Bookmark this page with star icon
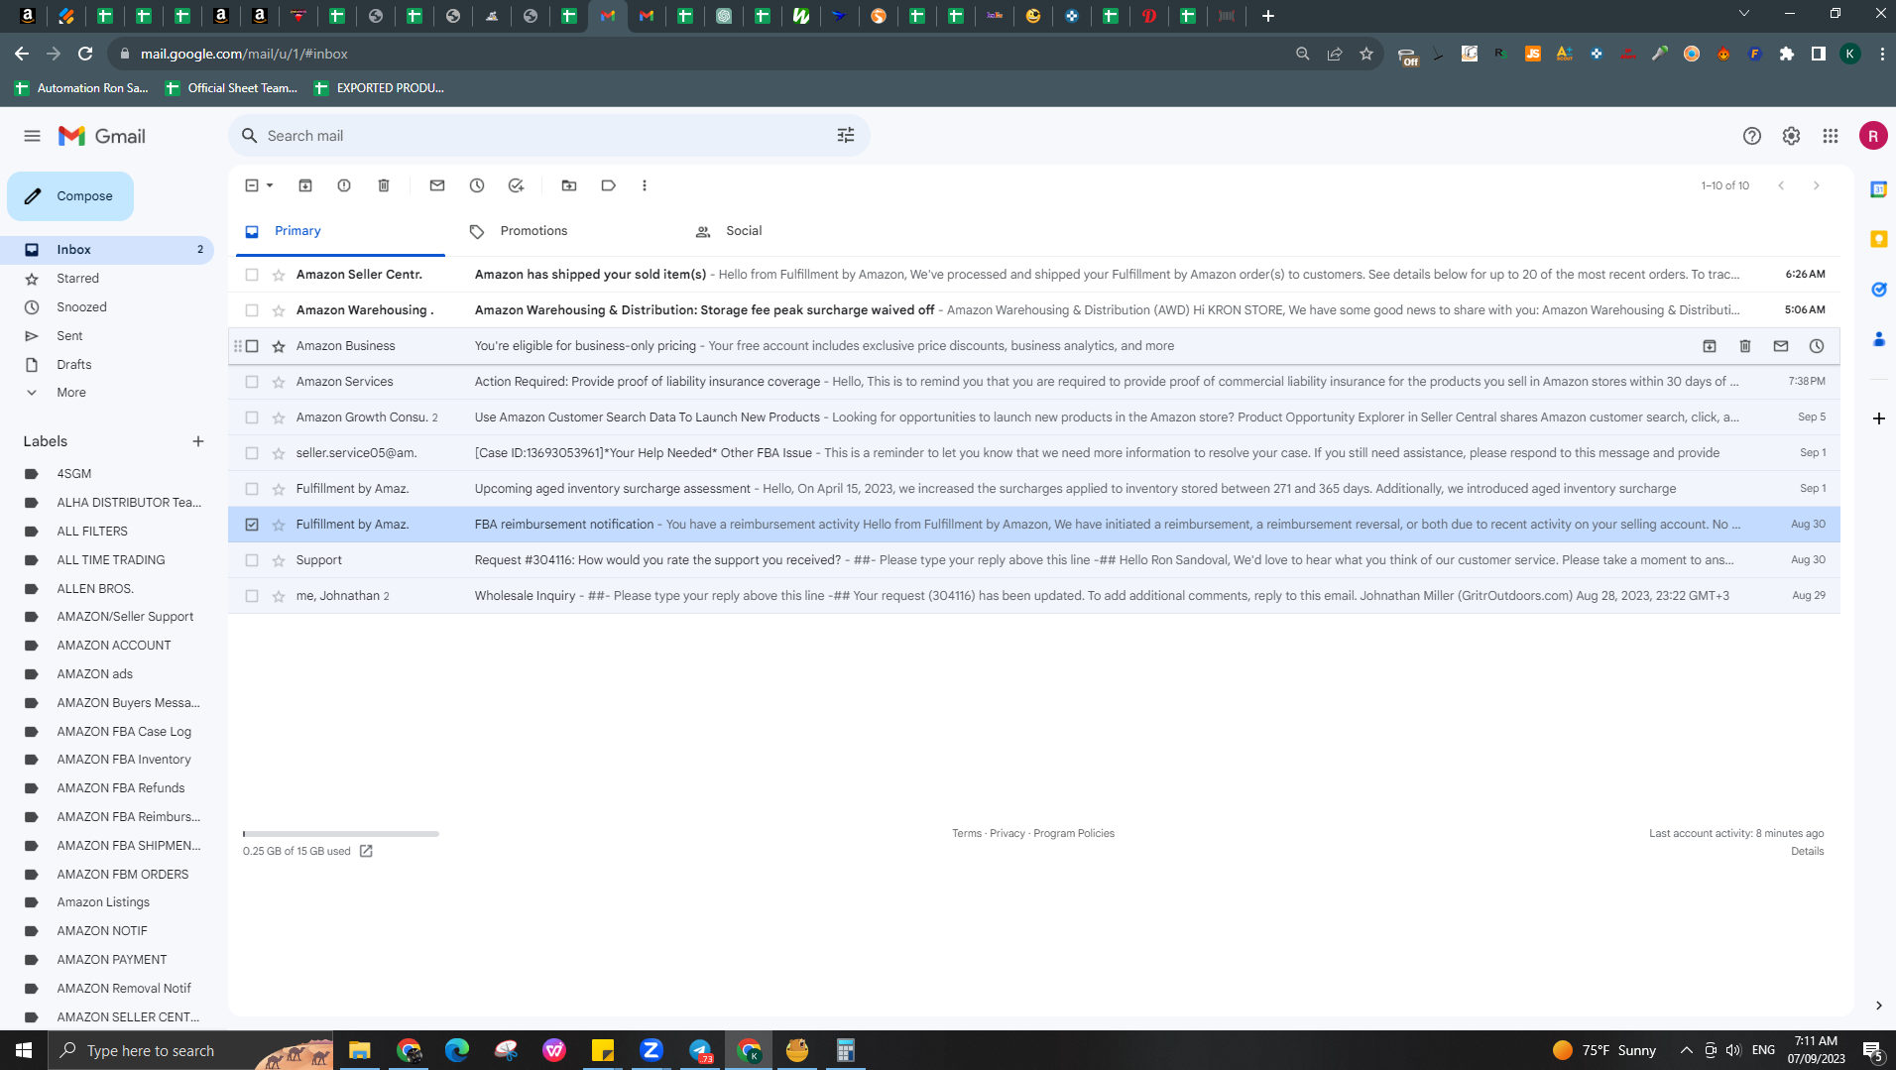Screen dimensions: 1896x1070 coord(1366,54)
